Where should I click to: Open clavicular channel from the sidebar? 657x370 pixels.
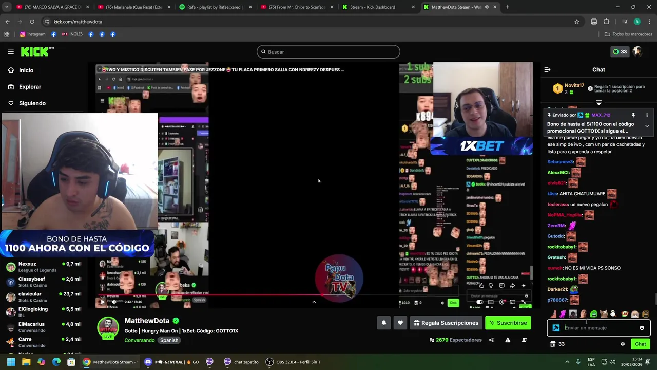pos(44,297)
